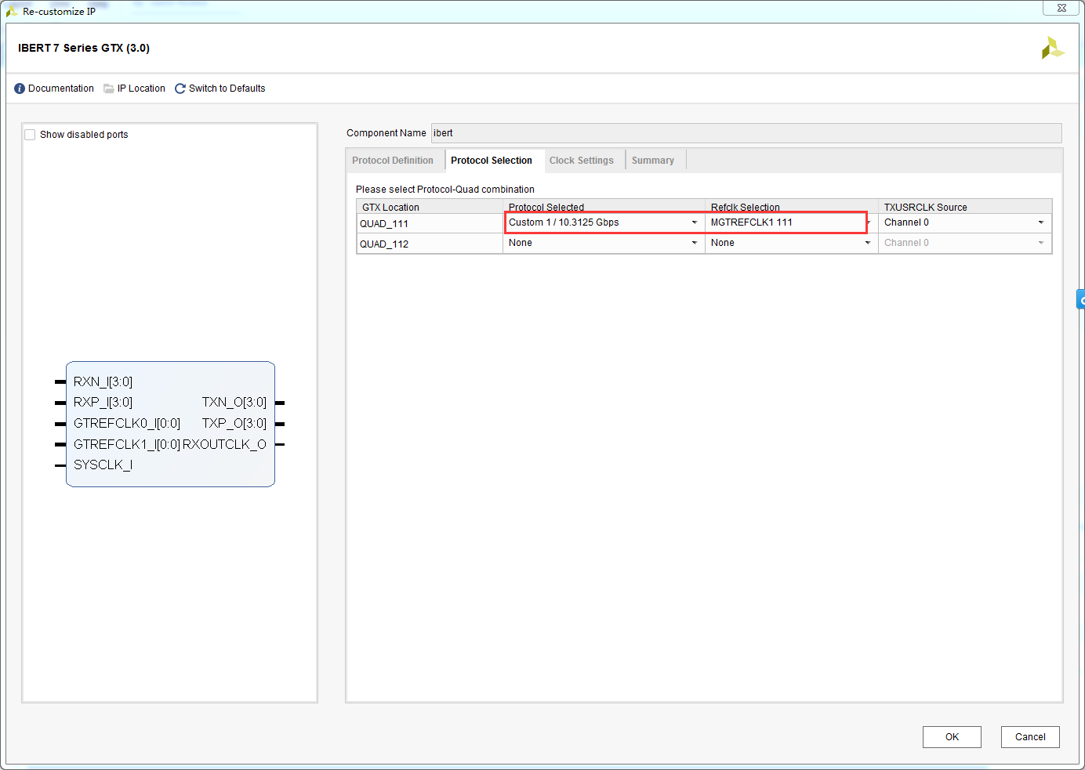Open the Documentation info icon
The image size is (1085, 770).
click(20, 89)
